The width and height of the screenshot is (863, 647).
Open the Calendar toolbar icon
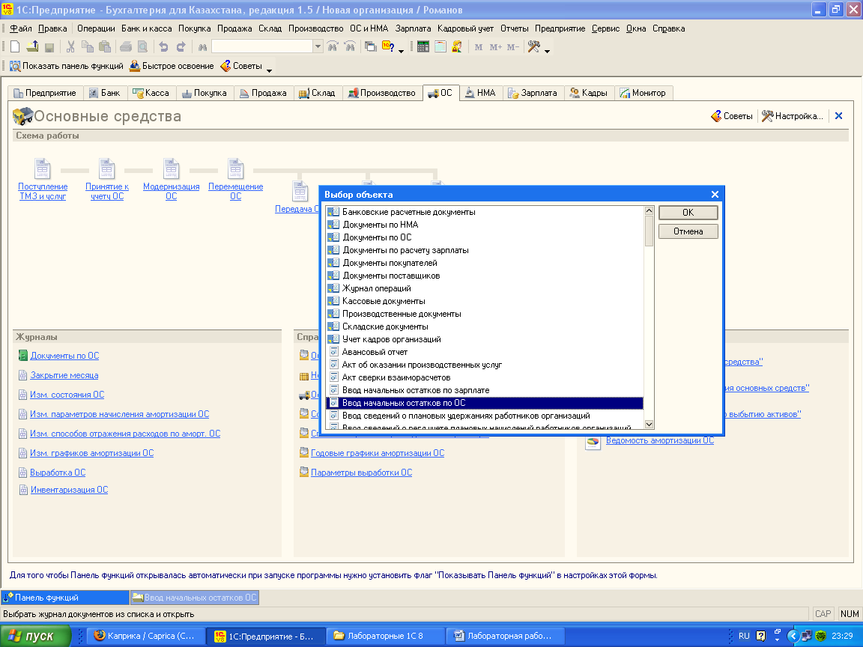[440, 47]
